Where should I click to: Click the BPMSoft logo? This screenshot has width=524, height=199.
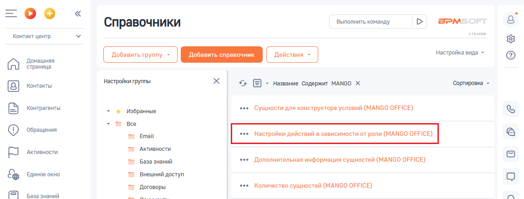coord(463,21)
